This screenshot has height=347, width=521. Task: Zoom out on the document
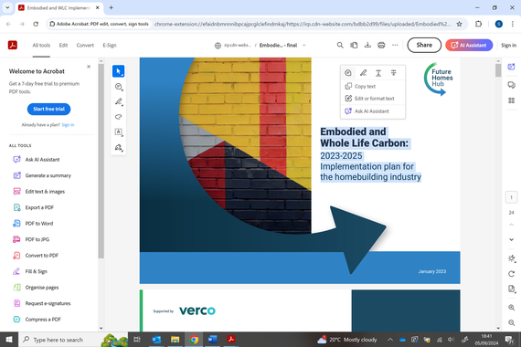click(x=511, y=322)
